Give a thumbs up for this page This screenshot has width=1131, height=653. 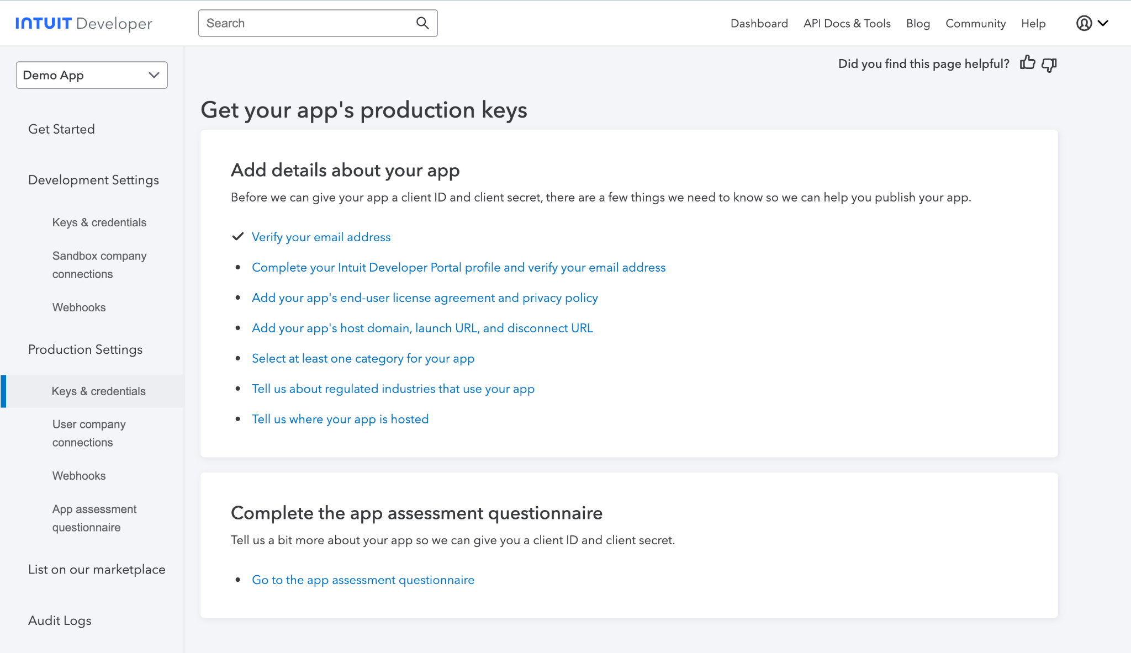(1027, 62)
